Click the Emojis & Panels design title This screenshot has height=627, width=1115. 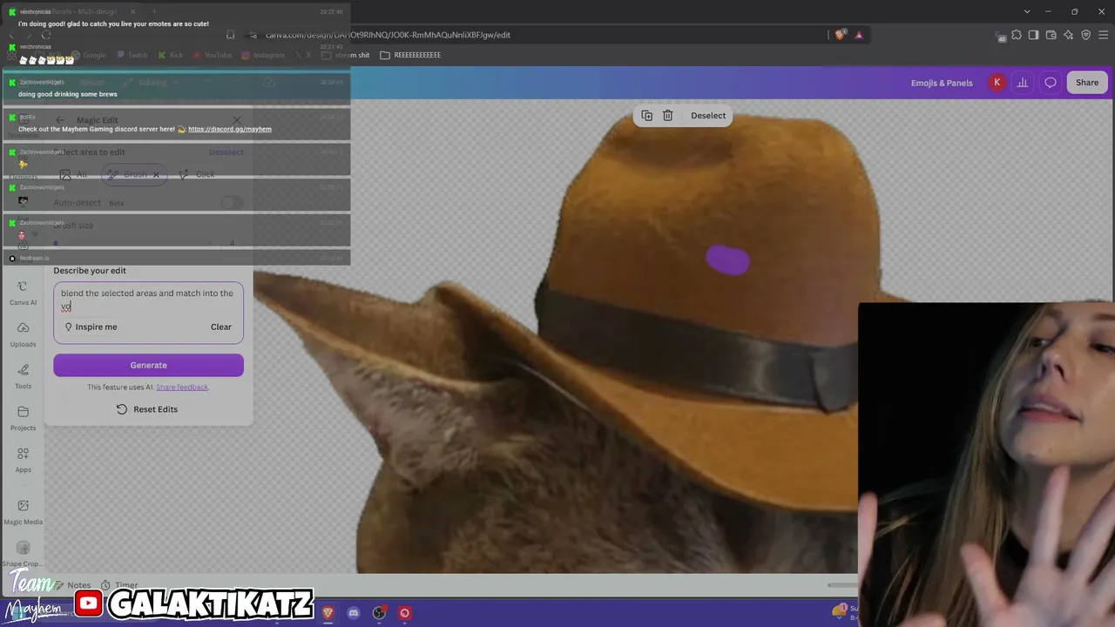pos(942,83)
